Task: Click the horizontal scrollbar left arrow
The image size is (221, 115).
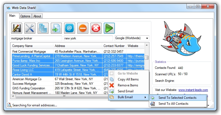Action: [13, 96]
